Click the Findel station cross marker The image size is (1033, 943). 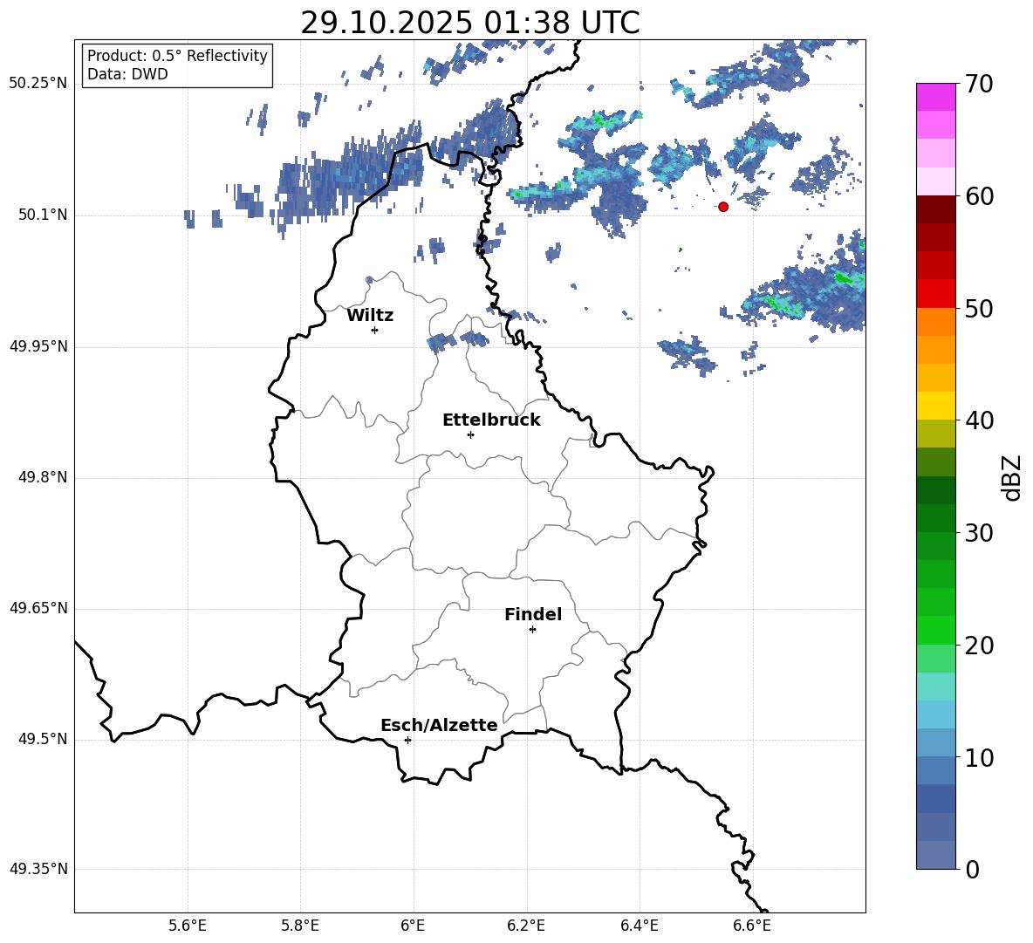point(532,630)
